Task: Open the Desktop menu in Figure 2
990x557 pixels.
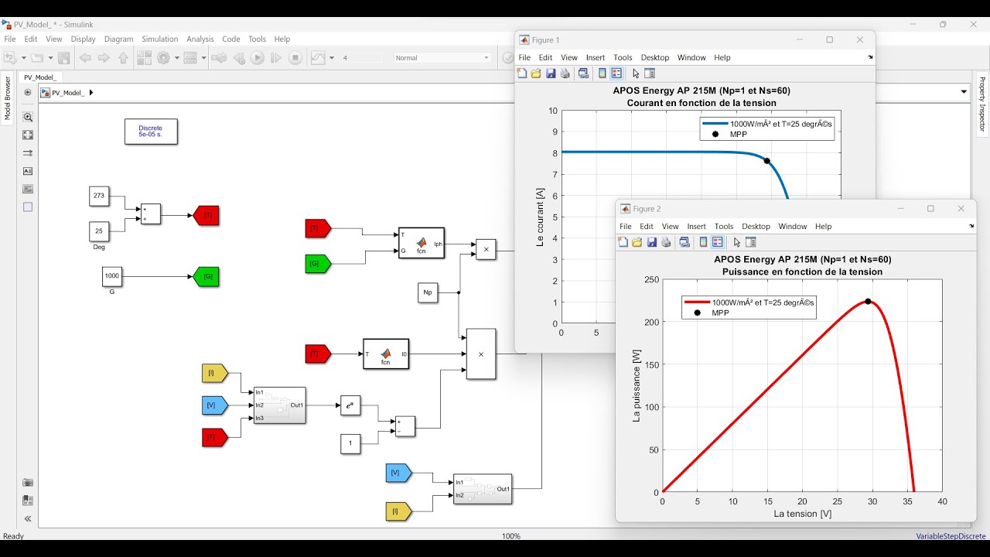Action: click(x=756, y=226)
